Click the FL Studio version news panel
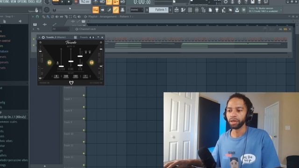This screenshot has width=299, height=168. pos(265,10)
